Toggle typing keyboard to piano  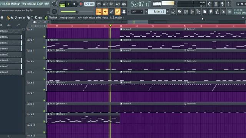click(99, 11)
